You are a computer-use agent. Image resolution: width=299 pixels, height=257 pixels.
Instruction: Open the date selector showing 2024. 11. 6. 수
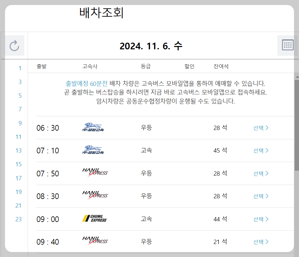point(150,46)
